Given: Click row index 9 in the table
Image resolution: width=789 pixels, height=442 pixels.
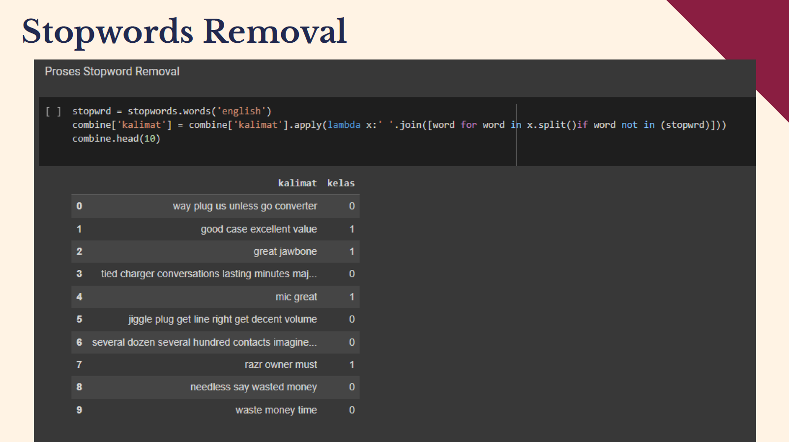Looking at the screenshot, I should click(x=79, y=410).
